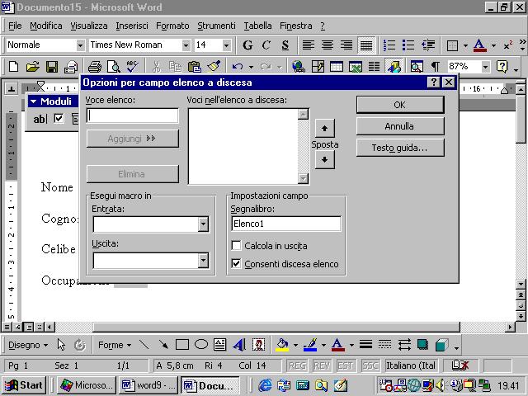Click the Annulla button

tap(400, 126)
